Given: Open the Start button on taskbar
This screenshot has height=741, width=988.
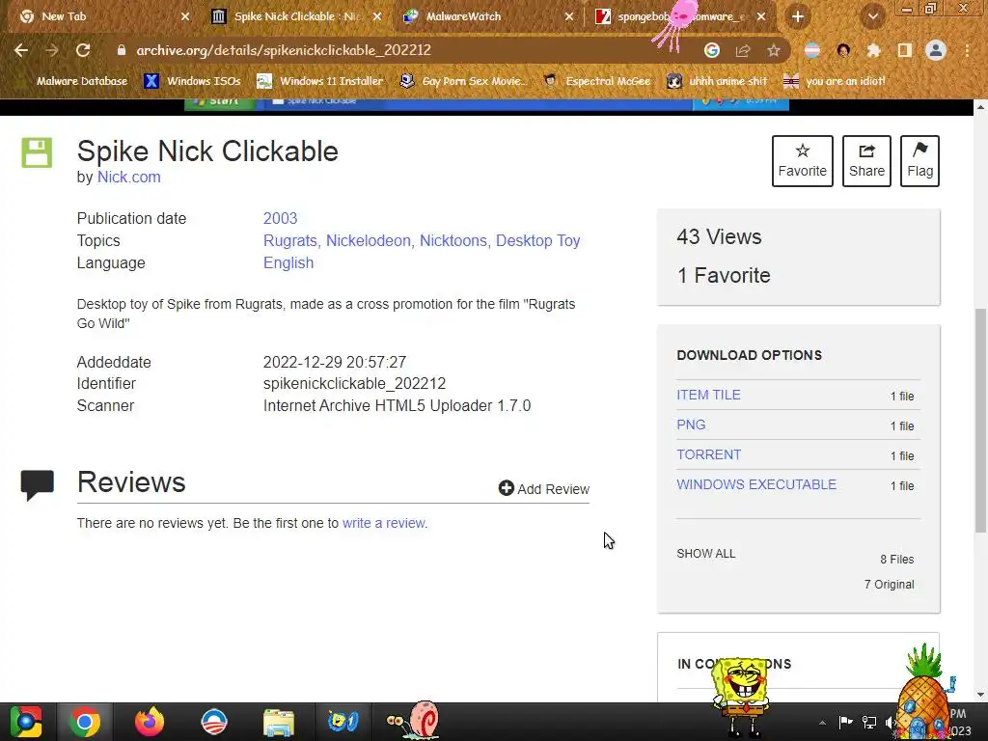Looking at the screenshot, I should tap(25, 722).
